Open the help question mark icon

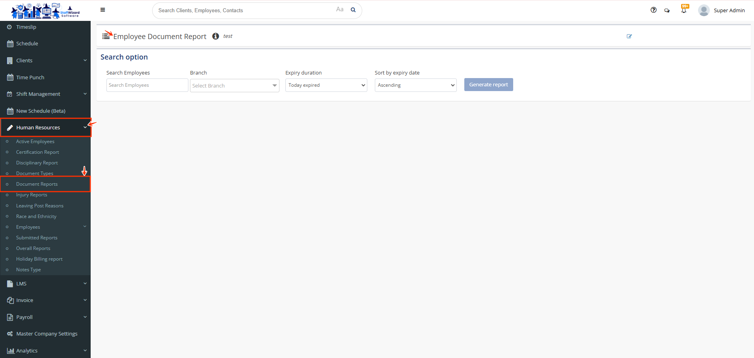click(653, 10)
